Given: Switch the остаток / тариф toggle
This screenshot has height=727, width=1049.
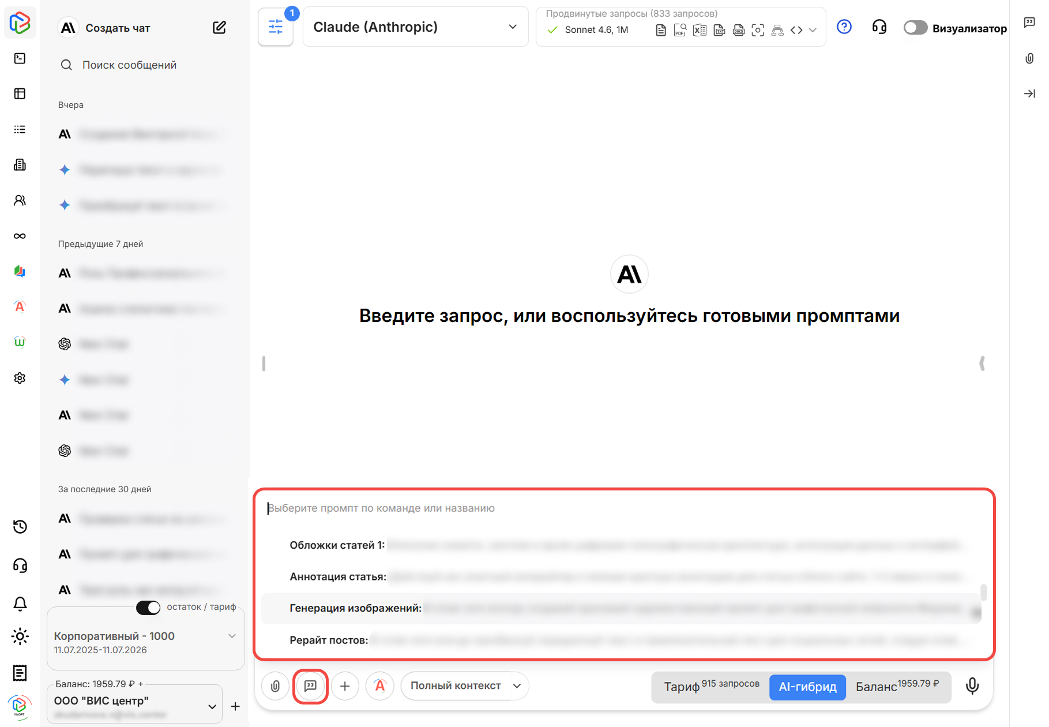Looking at the screenshot, I should pyautogui.click(x=148, y=608).
